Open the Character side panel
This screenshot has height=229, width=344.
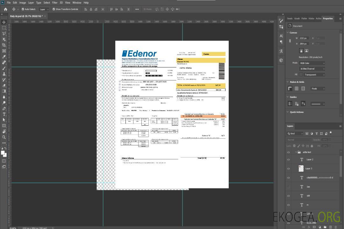click(x=281, y=36)
